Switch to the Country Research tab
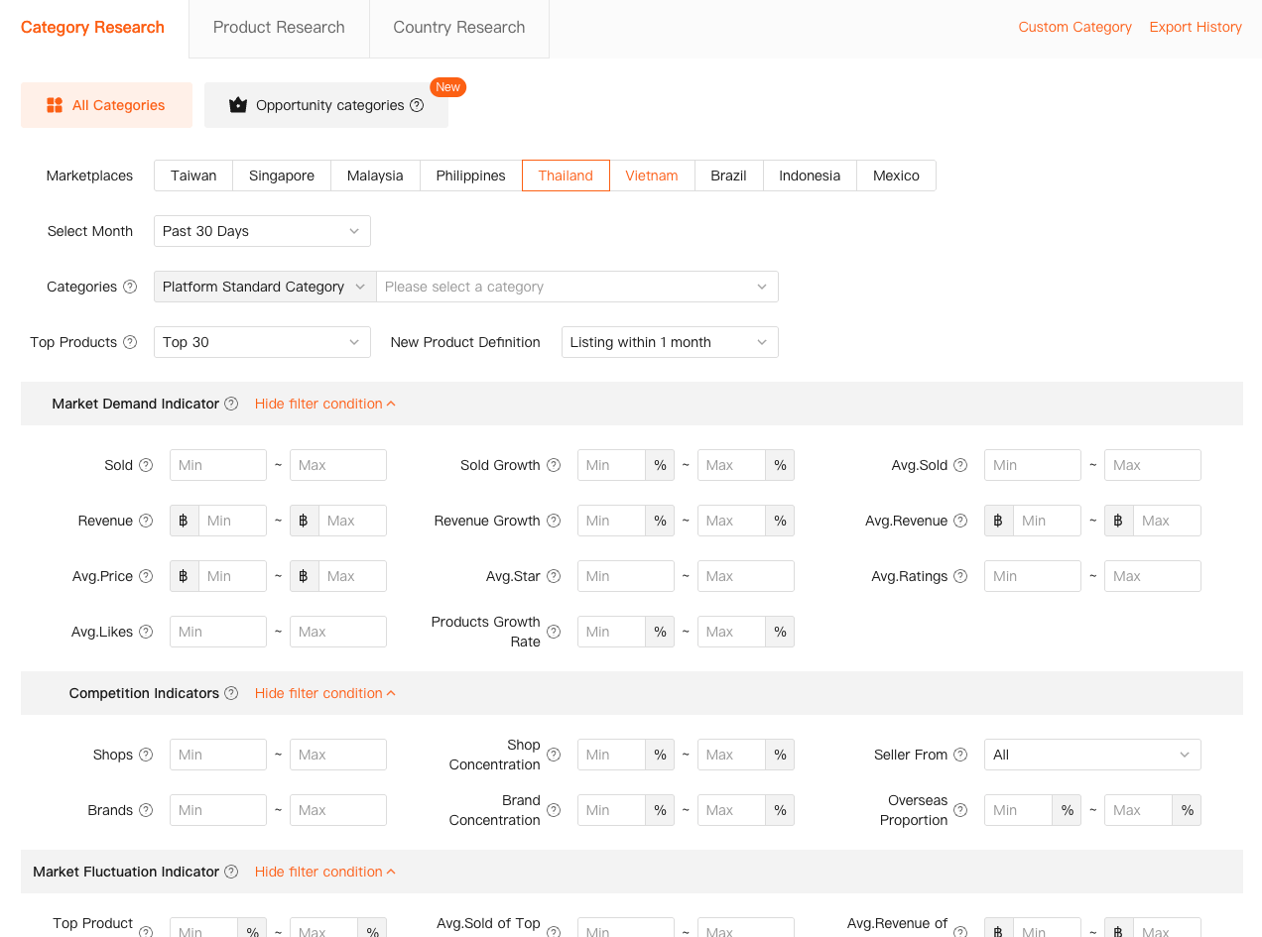 459,28
